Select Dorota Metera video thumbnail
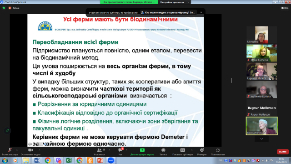 [x=262, y=126]
